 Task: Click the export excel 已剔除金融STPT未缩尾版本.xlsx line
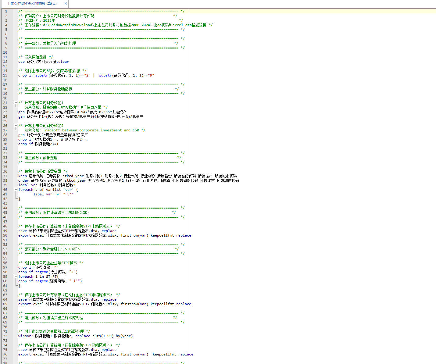(105, 304)
